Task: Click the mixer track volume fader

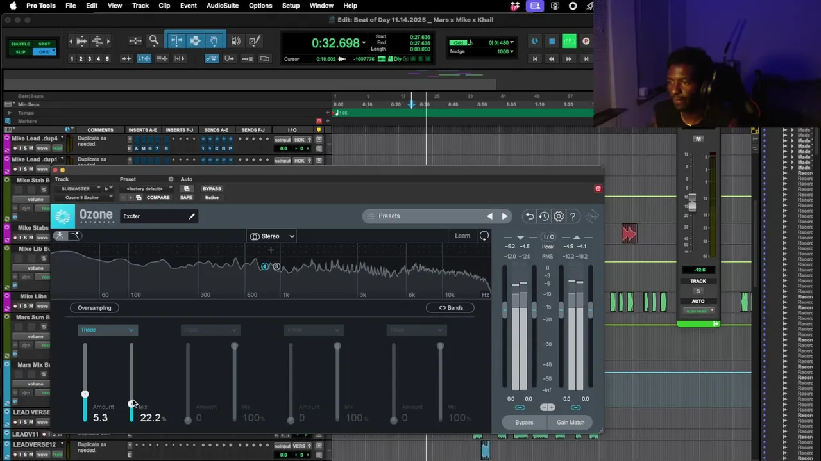Action: pyautogui.click(x=691, y=202)
